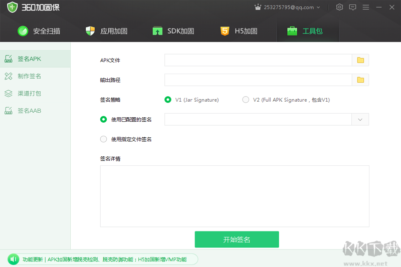401x267 pixels.
Task: Select 使用已配置的签名 radio option
Action: click(104, 119)
